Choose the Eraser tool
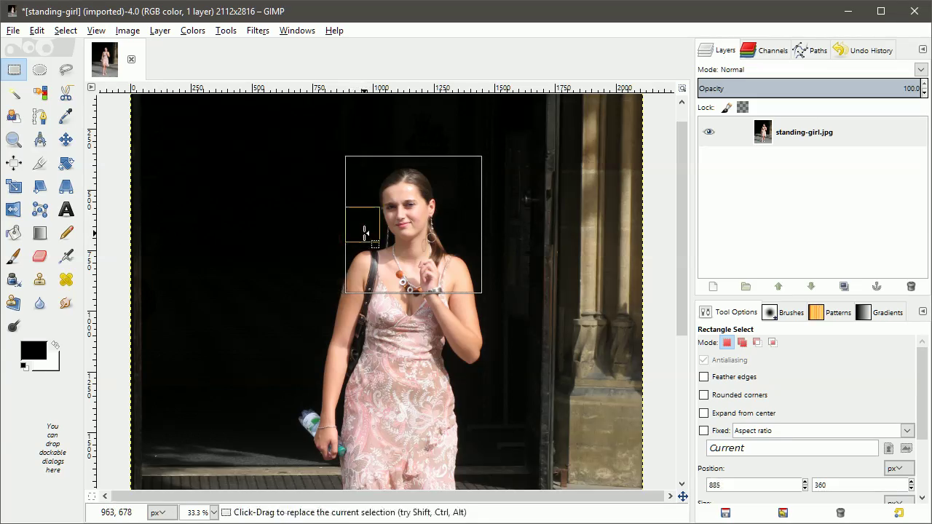Image resolution: width=932 pixels, height=524 pixels. point(39,256)
